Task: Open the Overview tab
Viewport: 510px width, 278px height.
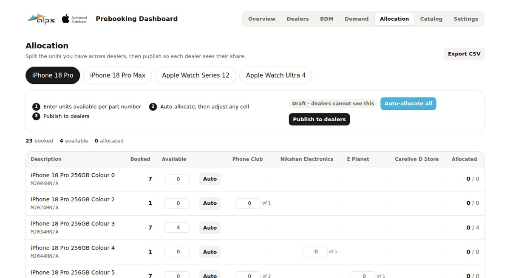Action: click(x=262, y=19)
